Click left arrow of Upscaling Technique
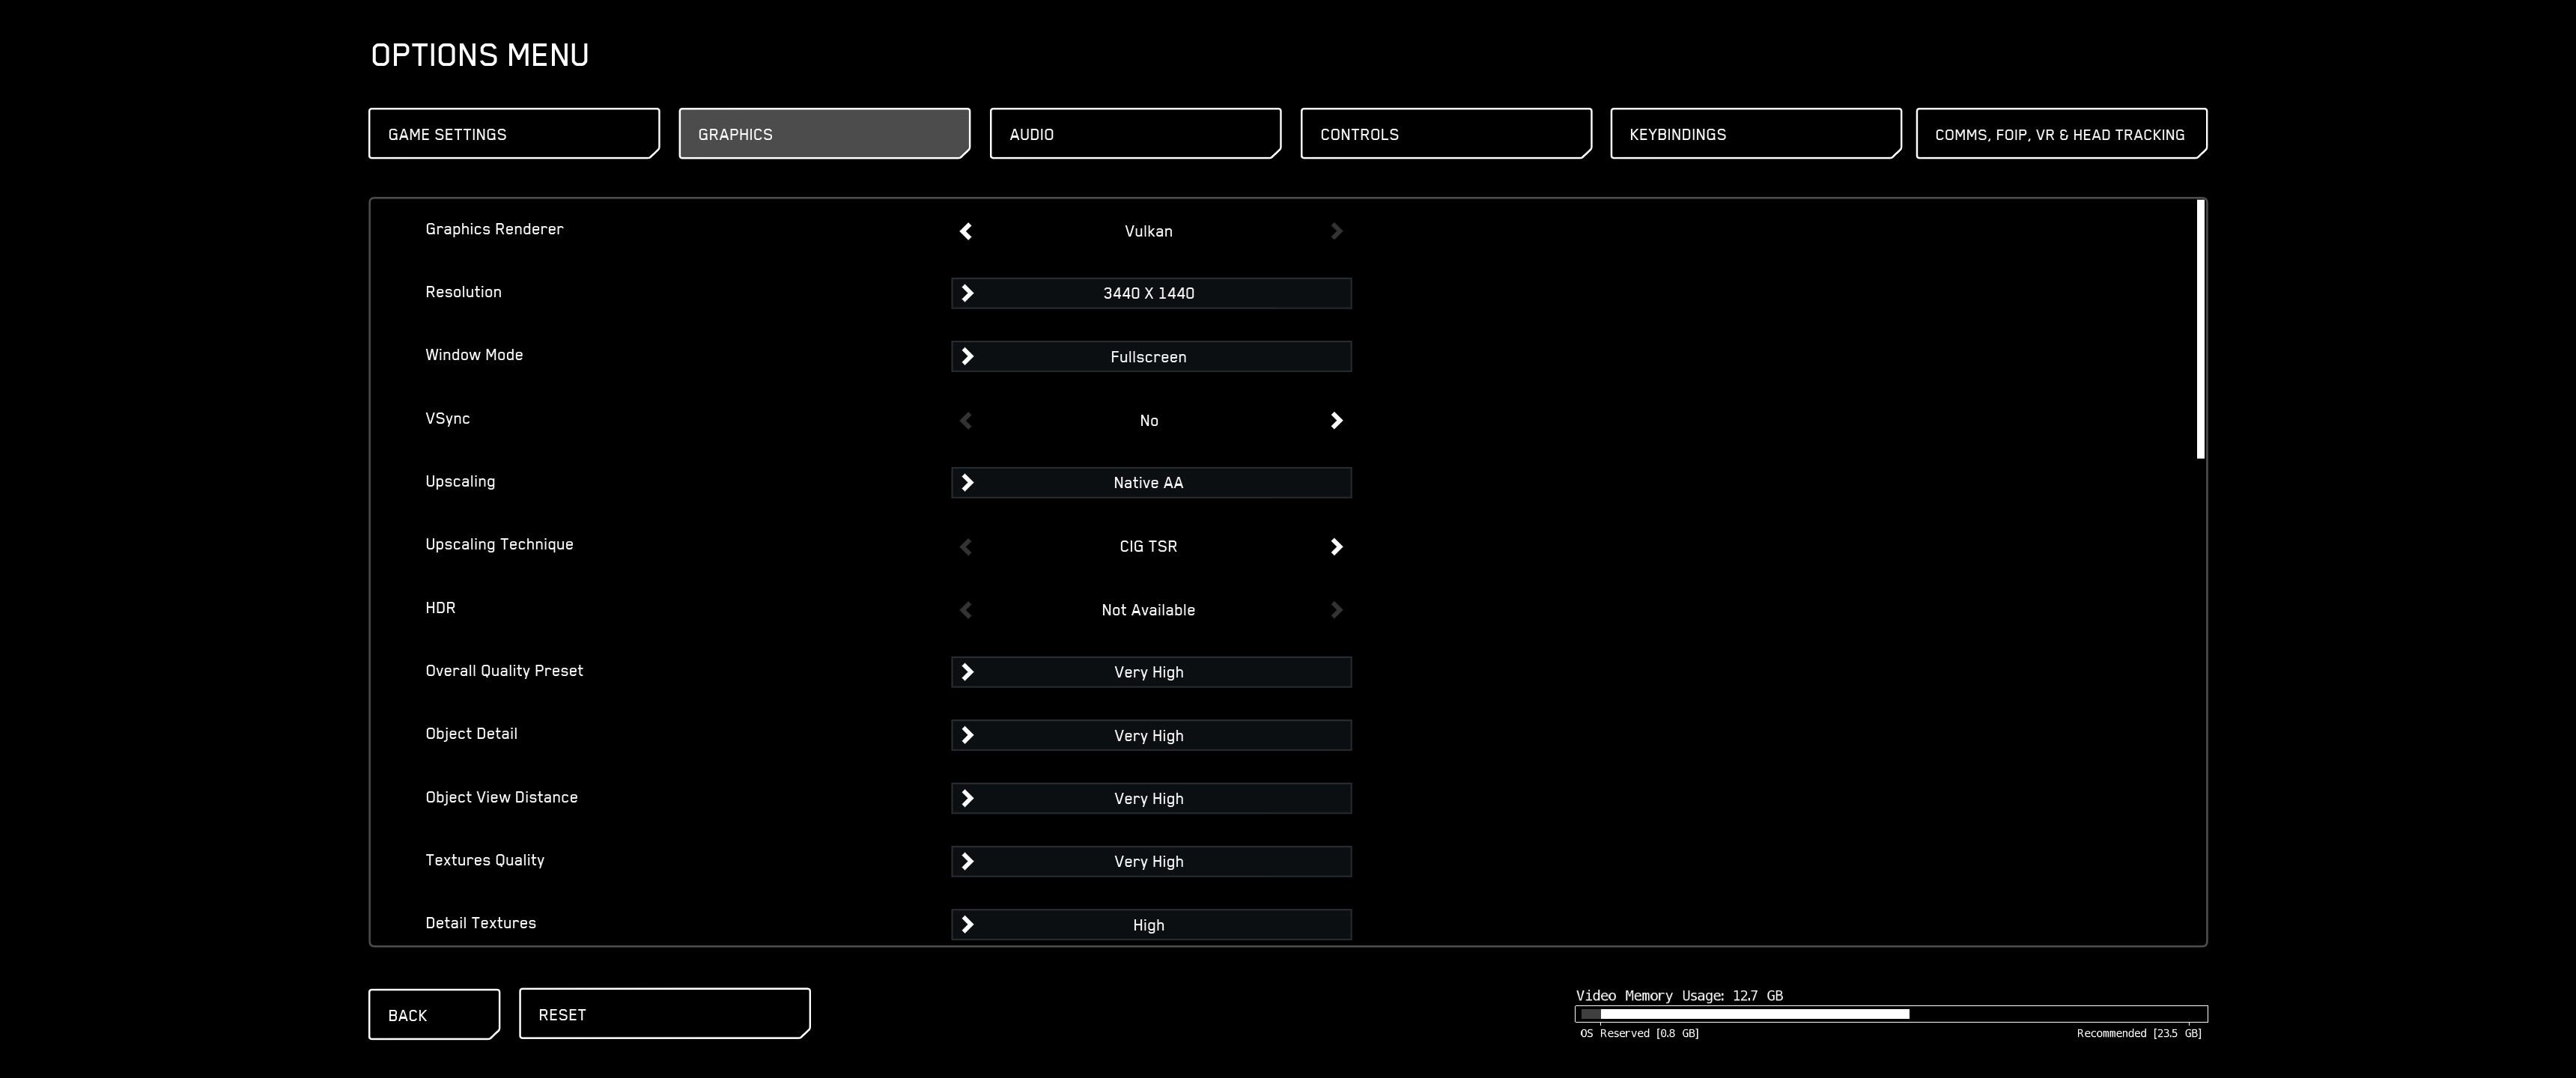The height and width of the screenshot is (1078, 2576). pos(965,547)
